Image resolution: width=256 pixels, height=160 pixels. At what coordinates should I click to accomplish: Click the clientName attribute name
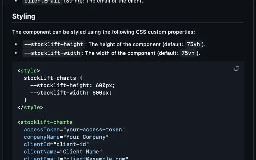click(x=40, y=152)
